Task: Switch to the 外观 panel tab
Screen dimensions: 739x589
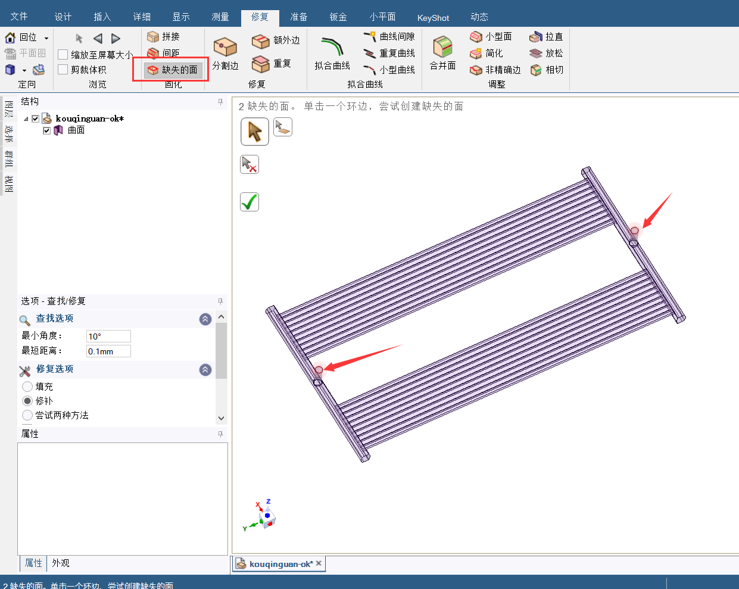Action: click(x=60, y=563)
